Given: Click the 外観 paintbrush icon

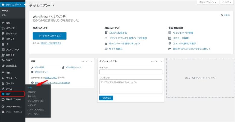Looking at the screenshot, I should pyautogui.click(x=3, y=73).
